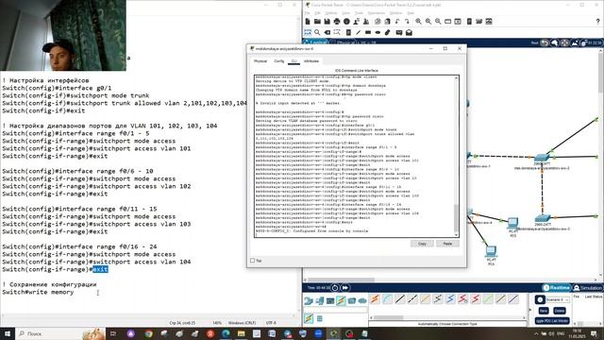
Task: Open the CLI tab in device window
Action: pyautogui.click(x=294, y=61)
